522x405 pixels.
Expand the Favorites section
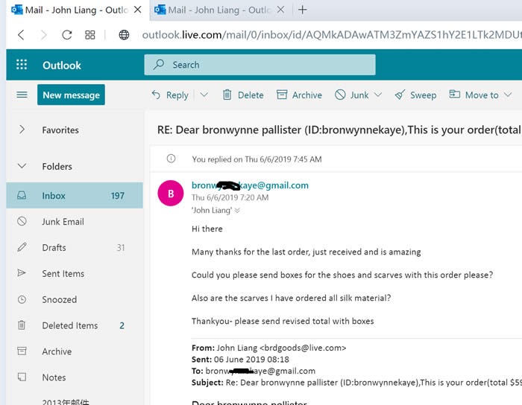(22, 130)
